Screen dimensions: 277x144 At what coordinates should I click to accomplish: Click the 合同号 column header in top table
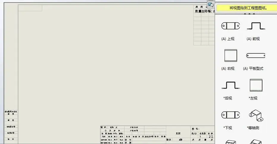pyautogui.click(x=206, y=11)
